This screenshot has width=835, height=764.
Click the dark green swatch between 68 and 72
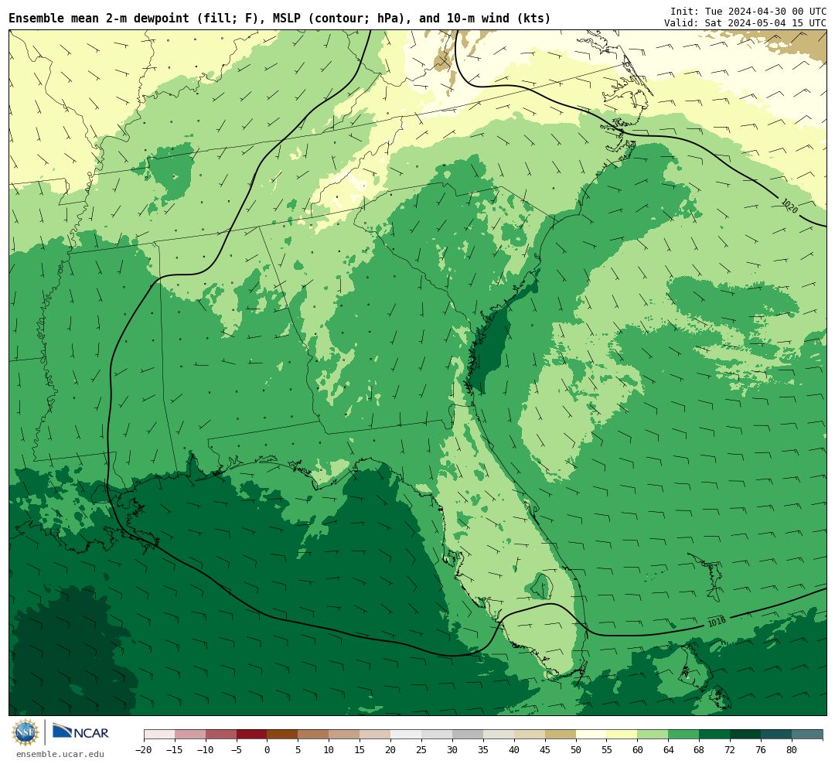(x=715, y=735)
